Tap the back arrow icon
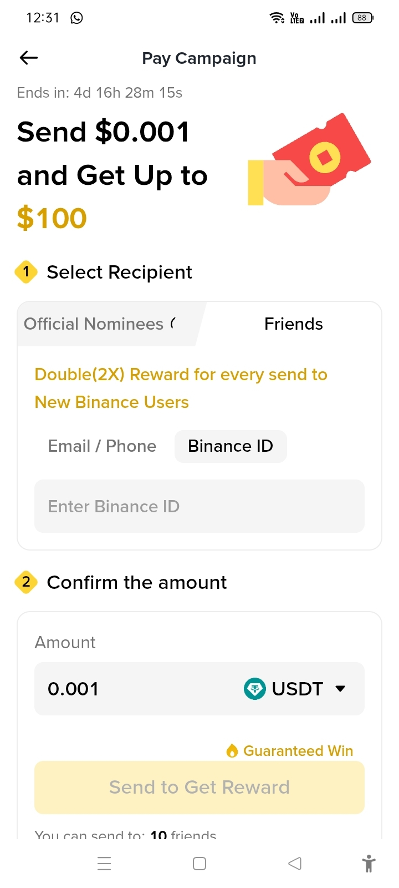This screenshot has width=399, height=888. click(29, 58)
